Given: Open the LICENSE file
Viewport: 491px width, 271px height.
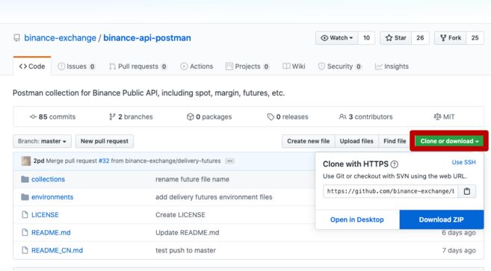Looking at the screenshot, I should click(x=45, y=215).
